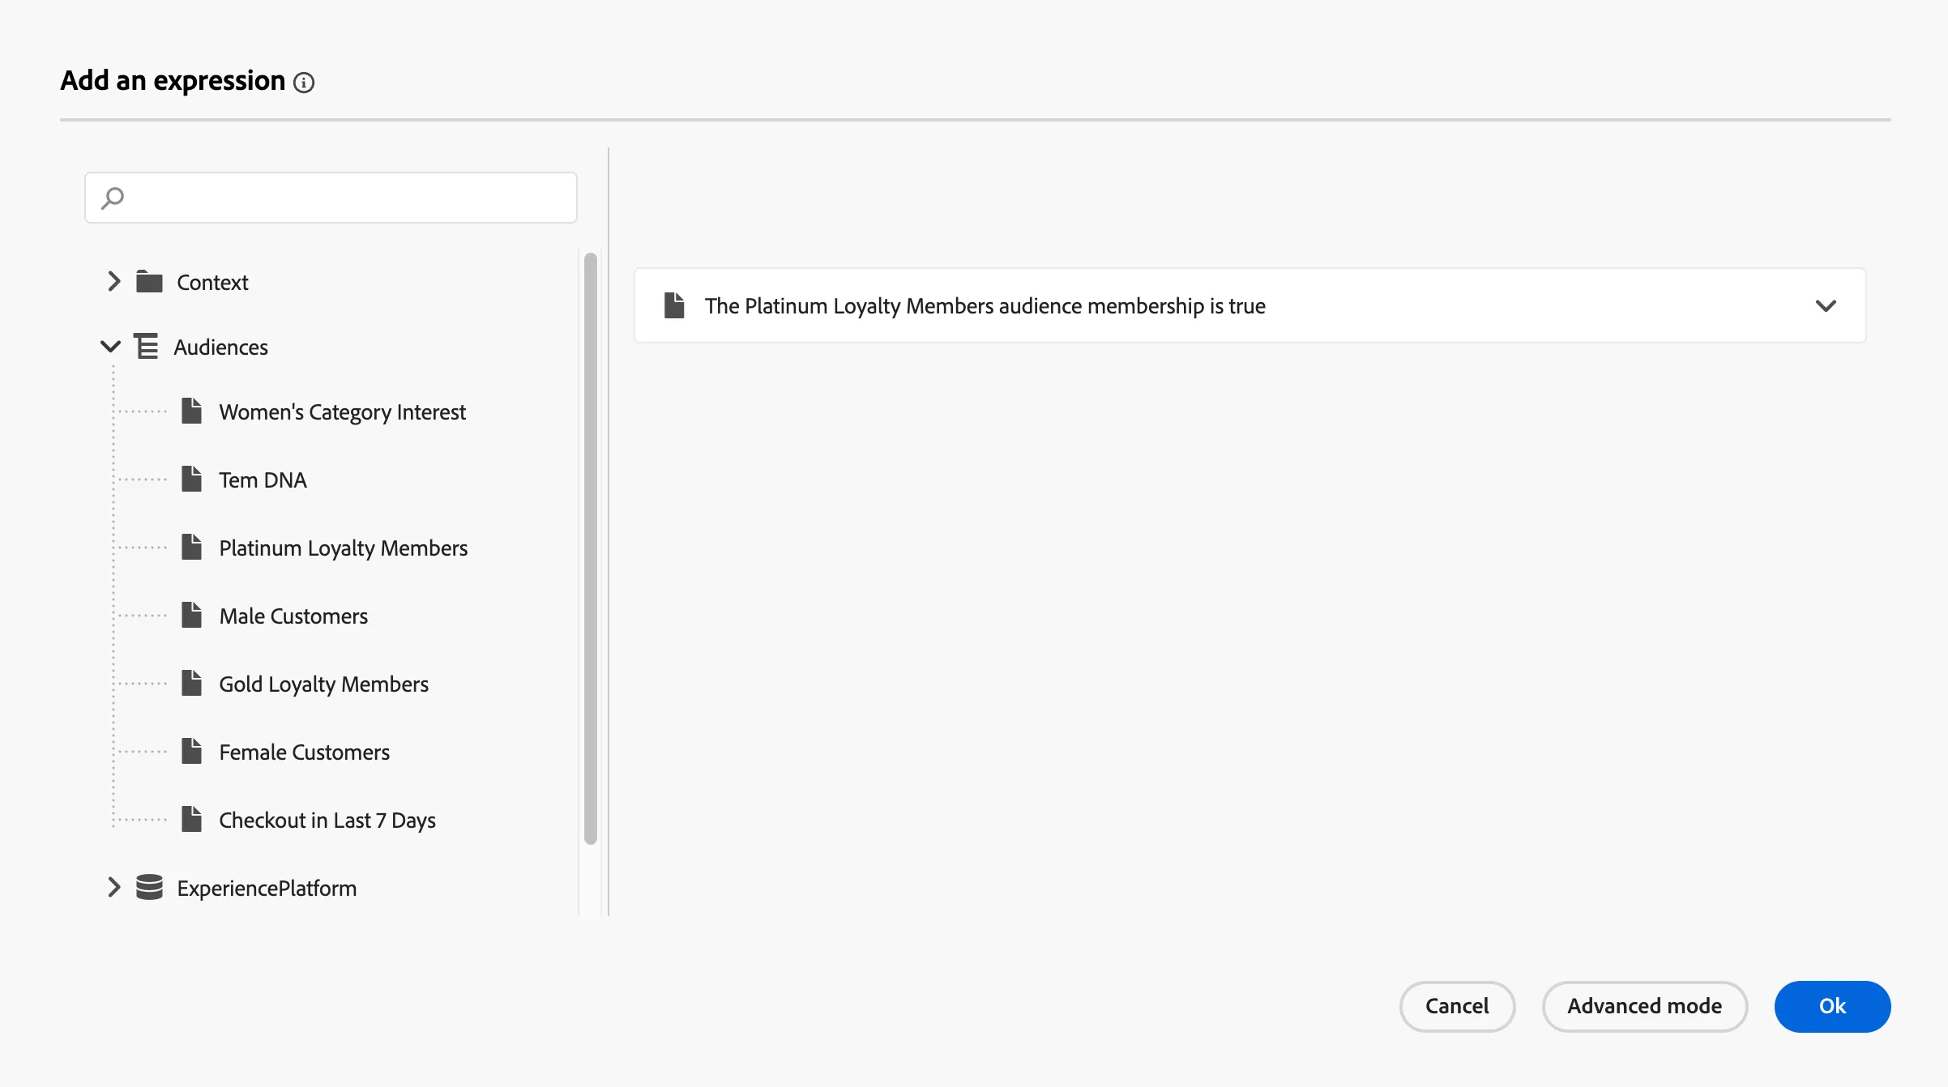Collapse the Audiences tree node
This screenshot has width=1948, height=1087.
pyautogui.click(x=110, y=347)
